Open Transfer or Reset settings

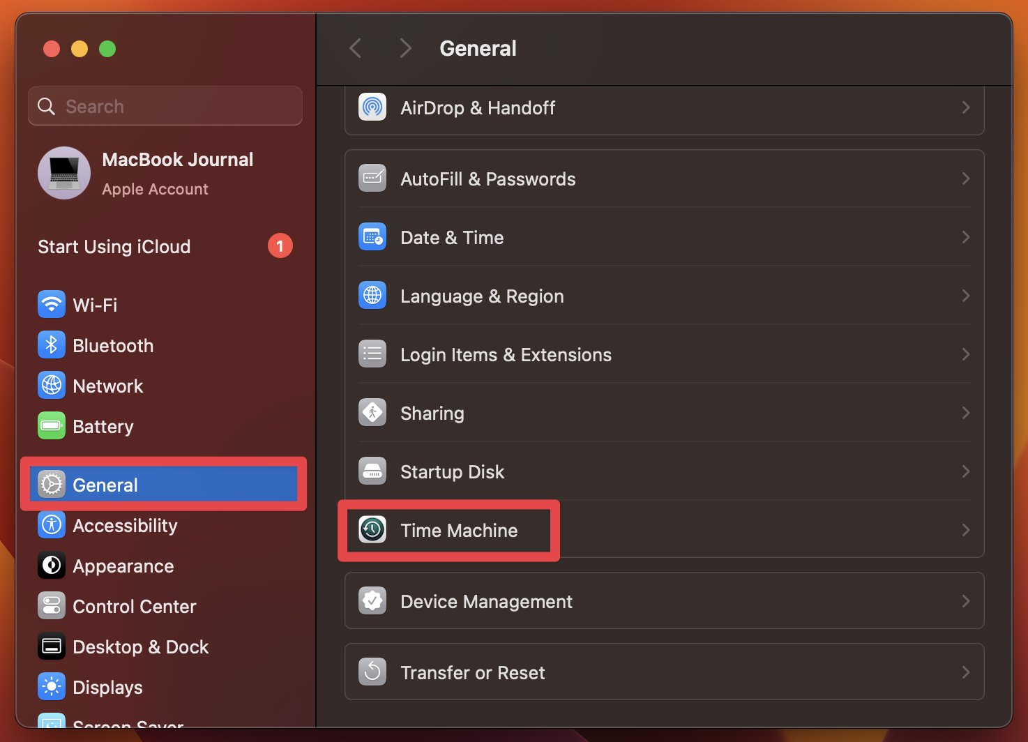(473, 672)
